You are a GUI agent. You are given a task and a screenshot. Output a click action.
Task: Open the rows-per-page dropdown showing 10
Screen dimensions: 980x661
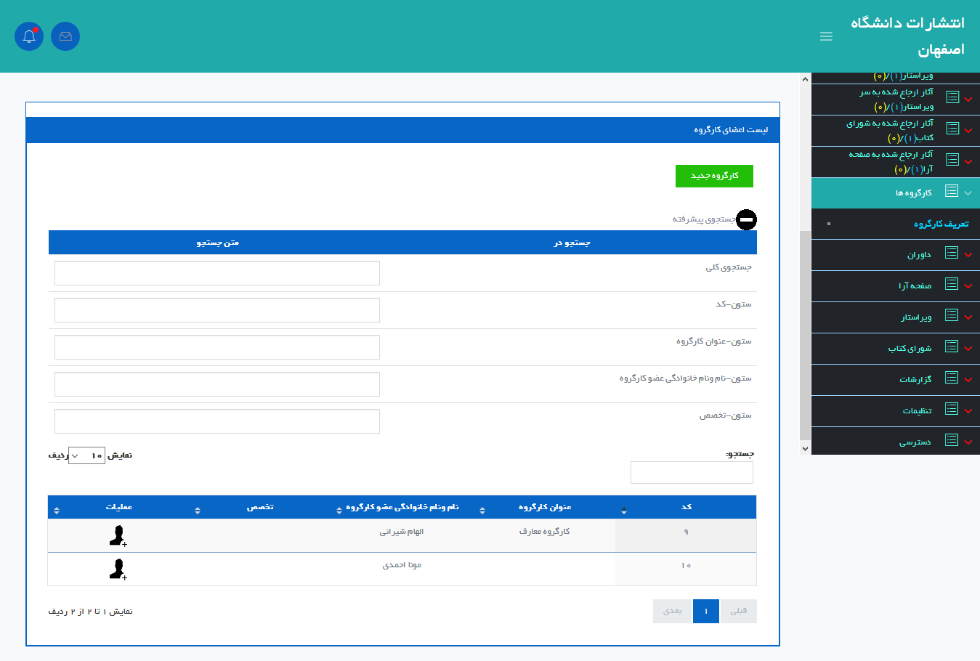86,455
